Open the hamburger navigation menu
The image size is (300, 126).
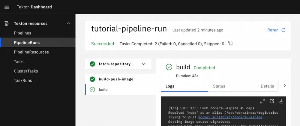7,7
